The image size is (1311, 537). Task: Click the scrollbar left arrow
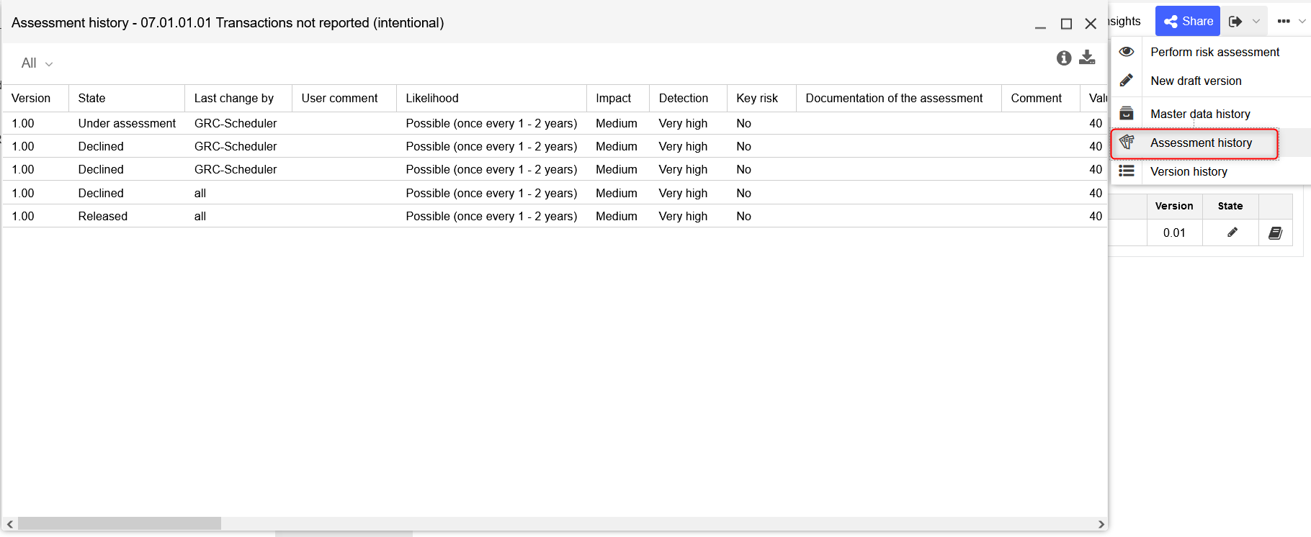9,524
